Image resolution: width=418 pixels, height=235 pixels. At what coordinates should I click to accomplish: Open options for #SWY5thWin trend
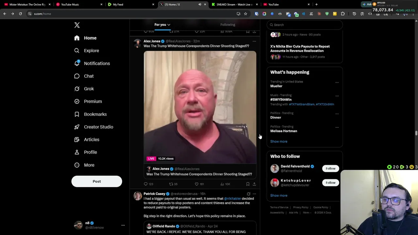337,96
